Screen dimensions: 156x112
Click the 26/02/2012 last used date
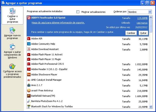pos(141,27)
